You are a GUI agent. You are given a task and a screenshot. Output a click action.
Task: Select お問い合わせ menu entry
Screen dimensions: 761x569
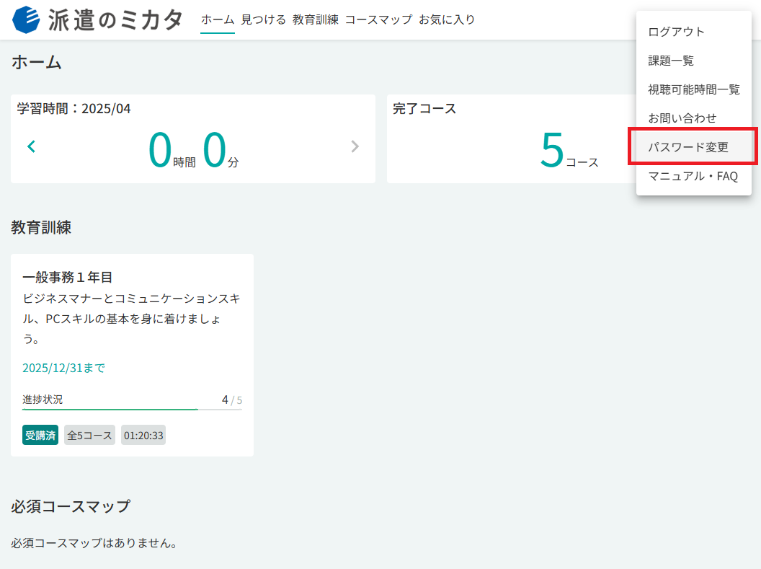[694, 118]
